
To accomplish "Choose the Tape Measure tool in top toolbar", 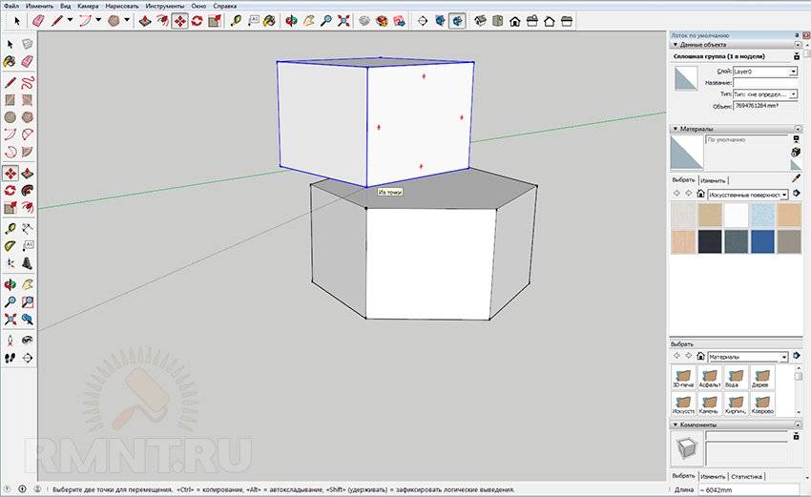I will click(236, 20).
